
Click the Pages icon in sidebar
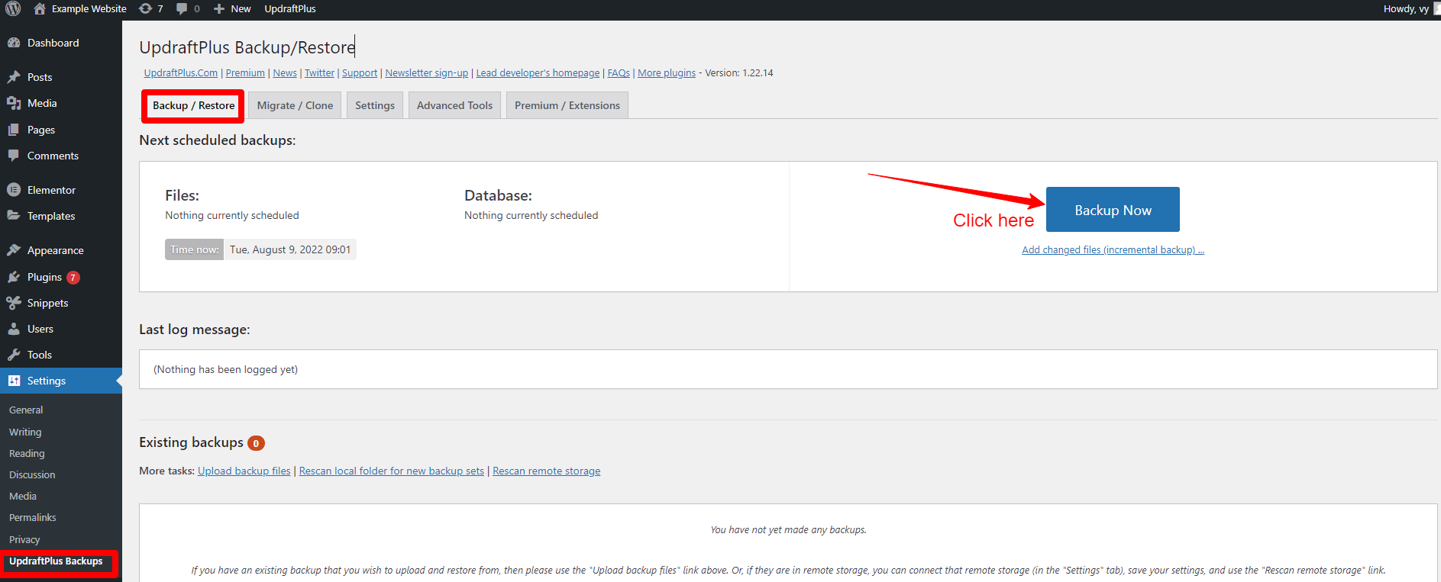point(14,130)
